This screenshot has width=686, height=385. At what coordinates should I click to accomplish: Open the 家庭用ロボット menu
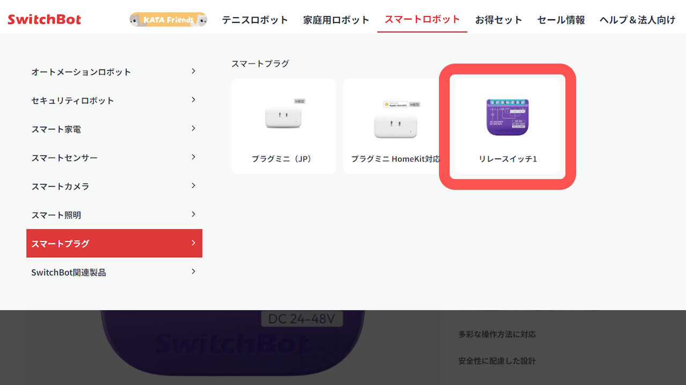(x=337, y=20)
